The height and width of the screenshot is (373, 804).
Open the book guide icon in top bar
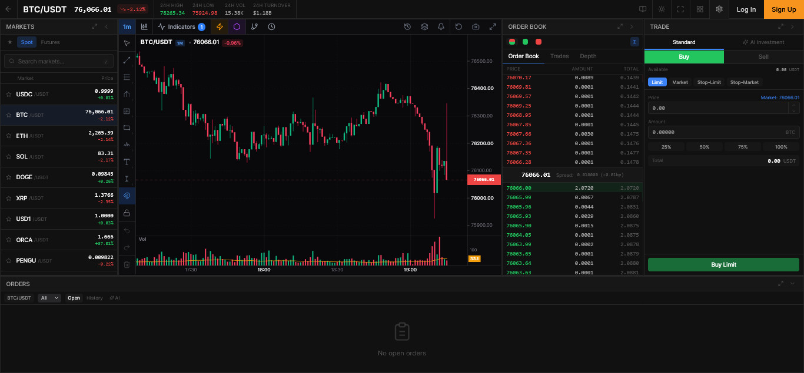pos(643,9)
